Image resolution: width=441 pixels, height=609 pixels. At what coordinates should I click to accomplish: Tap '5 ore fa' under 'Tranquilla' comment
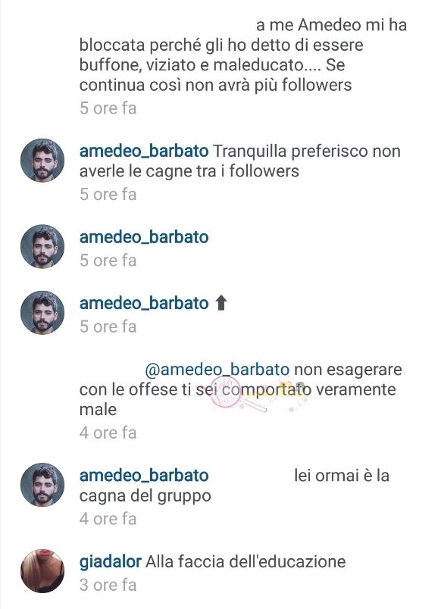(108, 194)
